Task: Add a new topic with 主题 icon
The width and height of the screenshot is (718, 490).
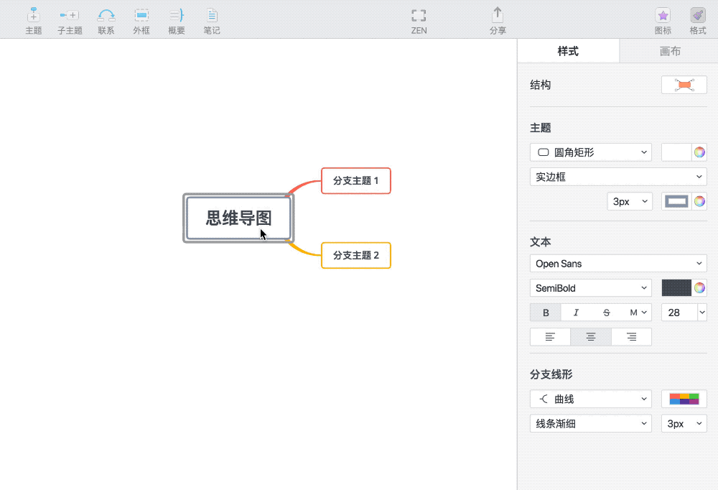Action: click(x=34, y=21)
